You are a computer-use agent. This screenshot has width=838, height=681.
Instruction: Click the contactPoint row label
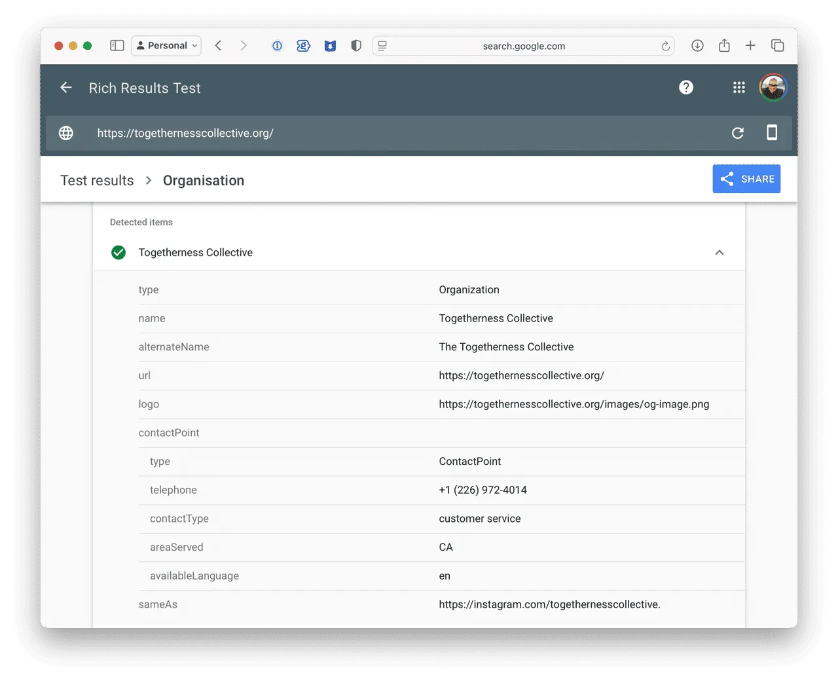click(x=169, y=433)
